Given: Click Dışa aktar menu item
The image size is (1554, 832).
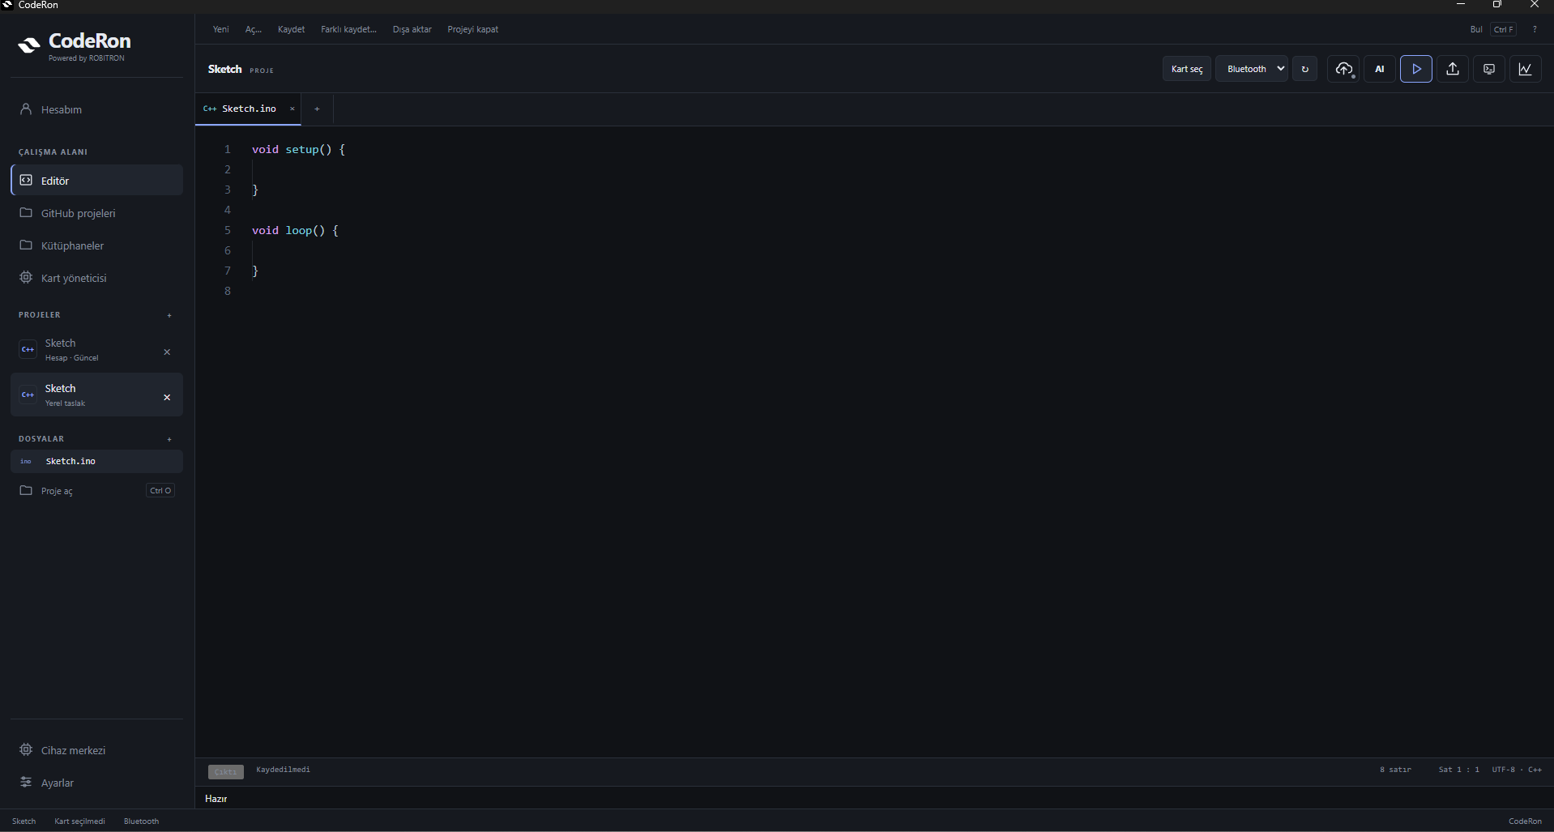Looking at the screenshot, I should (x=412, y=29).
